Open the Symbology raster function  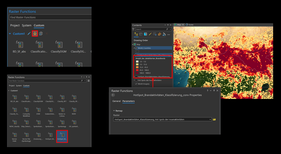[x=62, y=124]
